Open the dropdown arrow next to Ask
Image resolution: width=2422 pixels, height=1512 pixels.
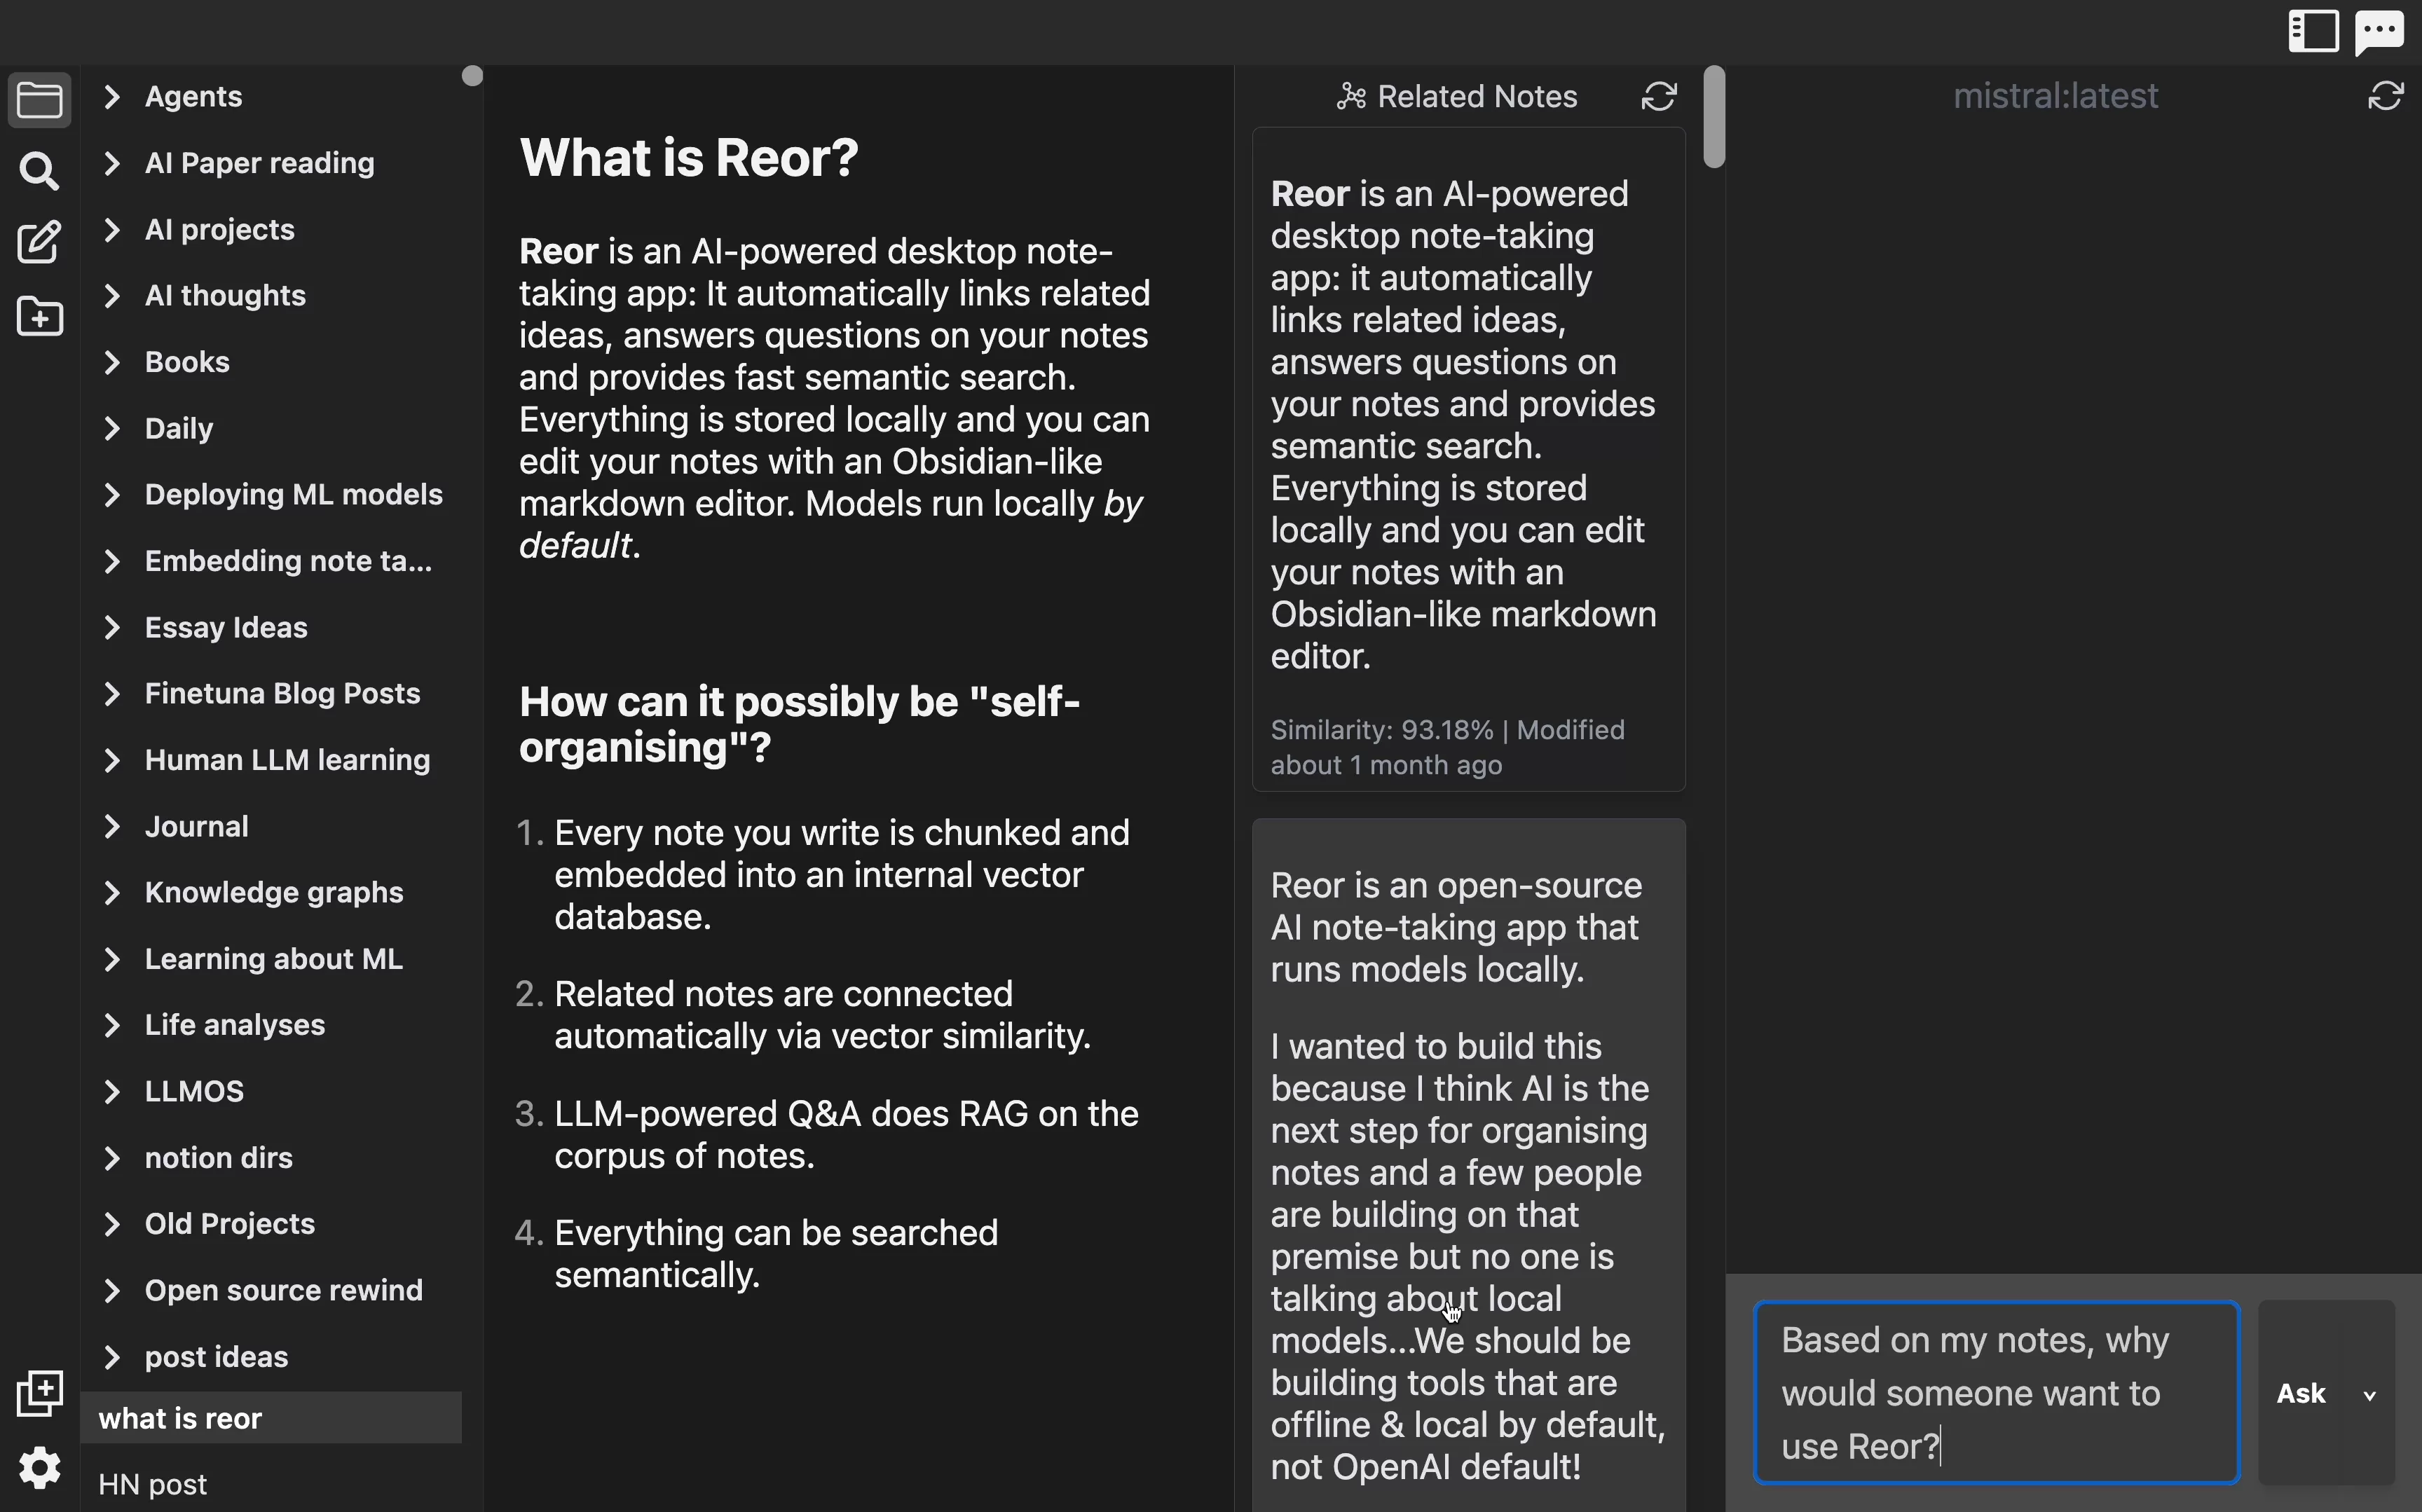click(2370, 1395)
